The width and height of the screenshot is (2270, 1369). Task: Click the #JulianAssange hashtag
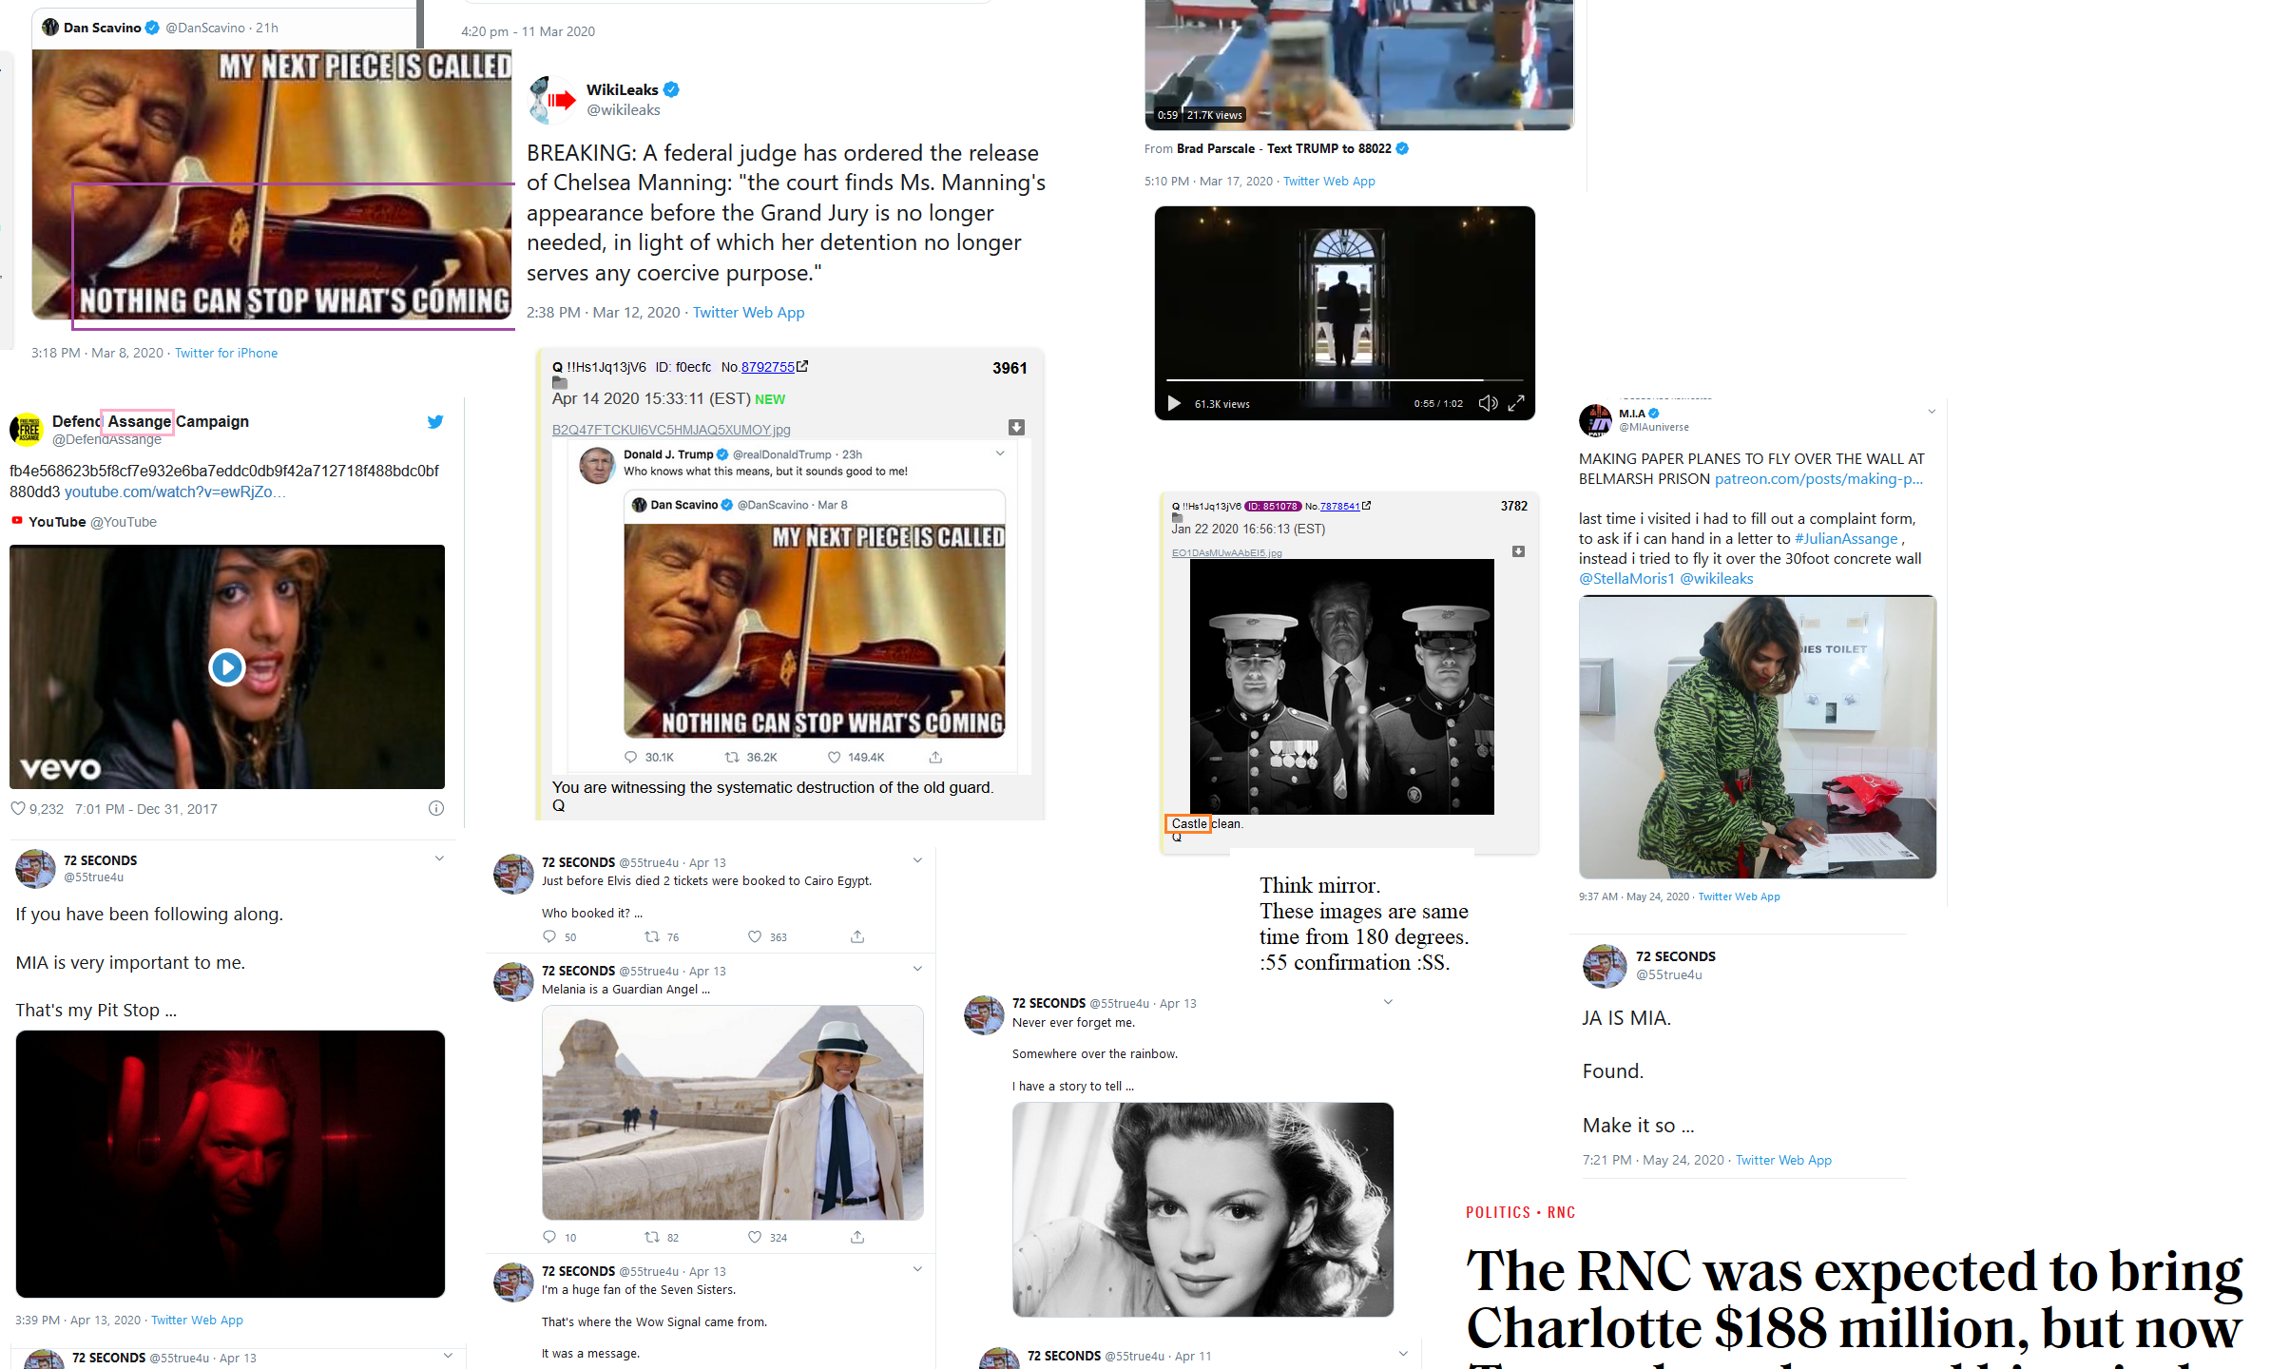(1845, 538)
